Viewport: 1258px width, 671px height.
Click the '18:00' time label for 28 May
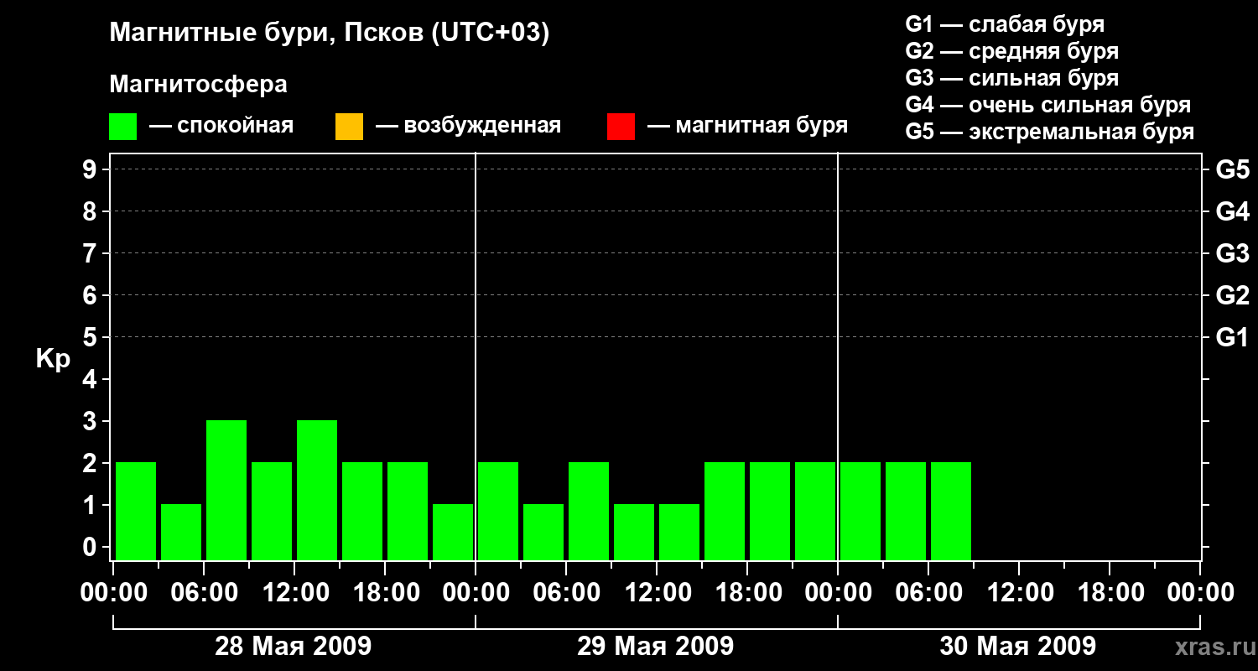click(x=385, y=593)
